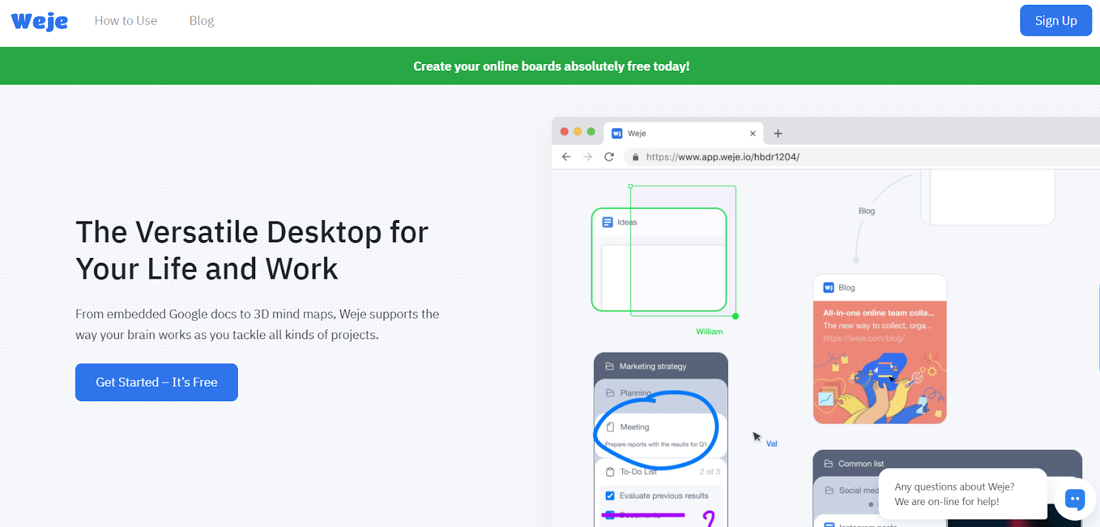Image resolution: width=1100 pixels, height=527 pixels.
Task: Click the 'Blog' connector label
Action: coord(867,211)
